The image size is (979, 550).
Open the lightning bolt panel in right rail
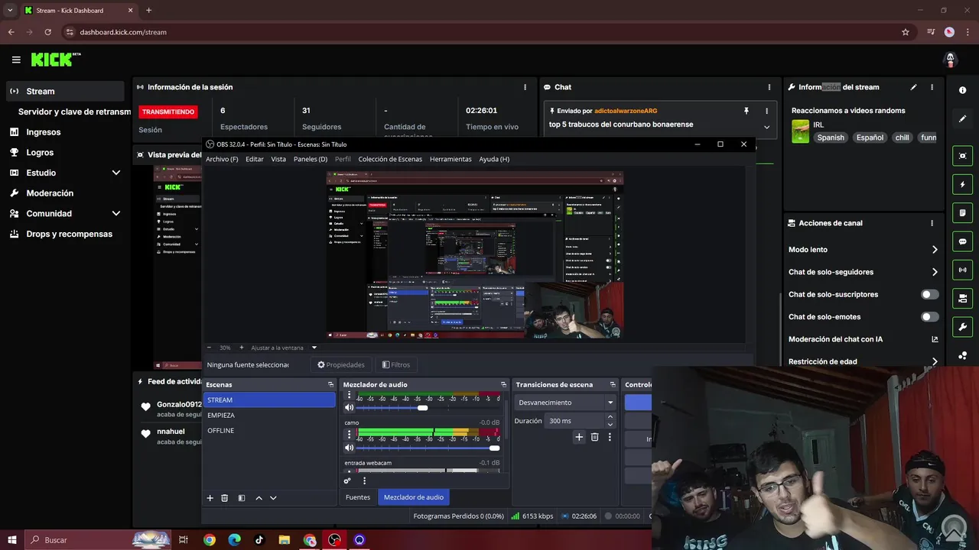(962, 184)
